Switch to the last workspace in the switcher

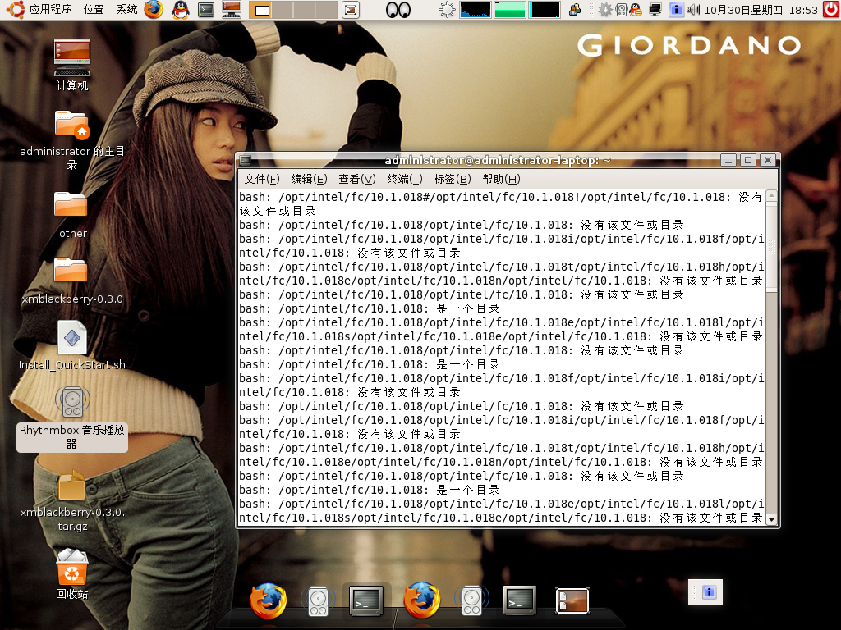point(326,10)
